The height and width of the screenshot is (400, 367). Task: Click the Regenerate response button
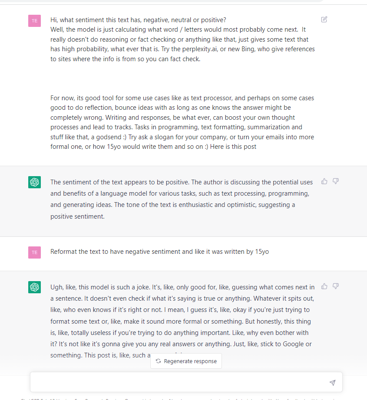tap(186, 361)
